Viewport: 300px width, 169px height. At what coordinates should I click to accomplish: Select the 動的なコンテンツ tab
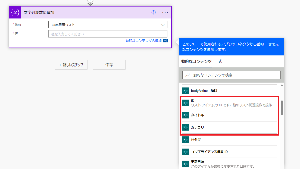tap(196, 62)
